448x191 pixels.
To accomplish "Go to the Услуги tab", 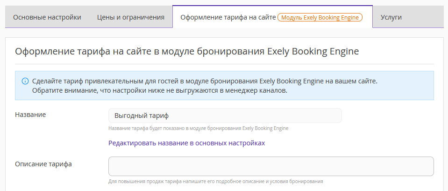I will pyautogui.click(x=391, y=17).
